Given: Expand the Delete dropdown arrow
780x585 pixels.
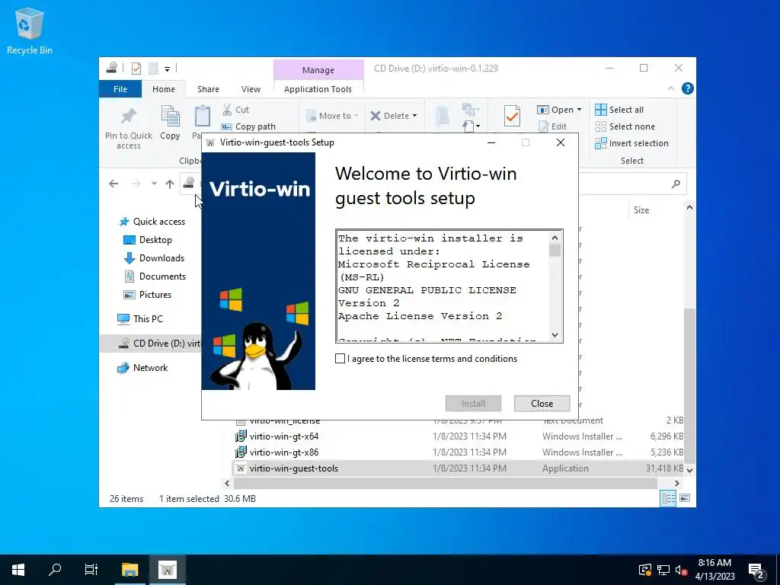Looking at the screenshot, I should 414,116.
